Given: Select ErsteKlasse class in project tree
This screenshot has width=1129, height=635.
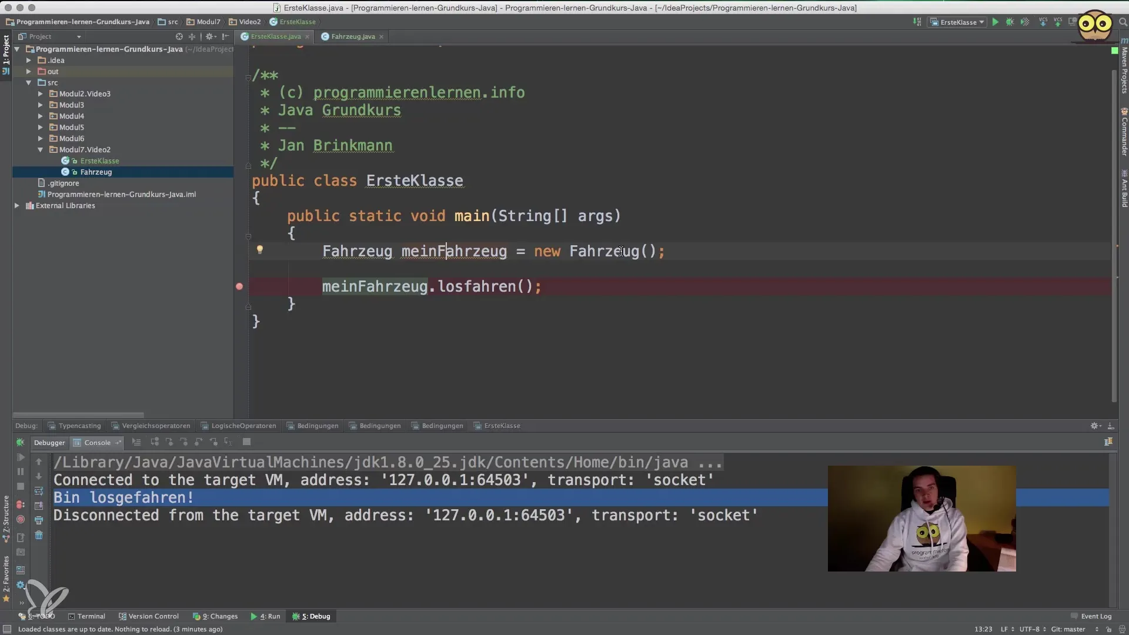Looking at the screenshot, I should tap(99, 161).
